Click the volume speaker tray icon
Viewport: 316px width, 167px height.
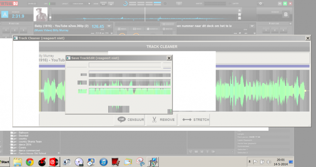[269, 162]
